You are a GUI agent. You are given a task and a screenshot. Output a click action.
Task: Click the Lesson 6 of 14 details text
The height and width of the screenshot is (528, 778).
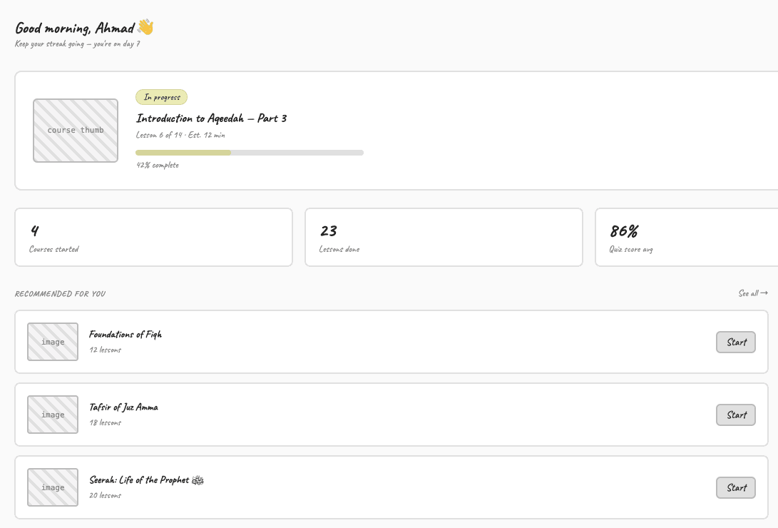tap(180, 135)
